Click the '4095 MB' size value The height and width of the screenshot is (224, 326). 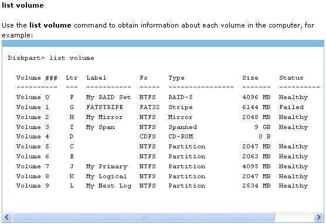pyautogui.click(x=256, y=167)
